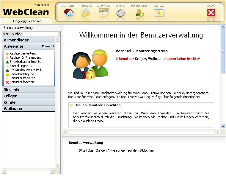The image size is (226, 176).
Task: Click the red Logout X icon
Action: pos(211,13)
